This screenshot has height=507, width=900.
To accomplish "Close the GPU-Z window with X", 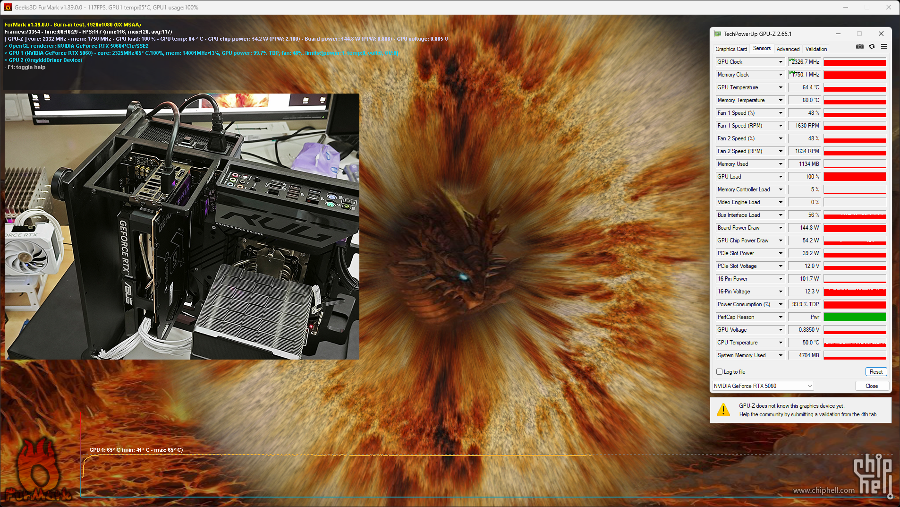I will 881,34.
